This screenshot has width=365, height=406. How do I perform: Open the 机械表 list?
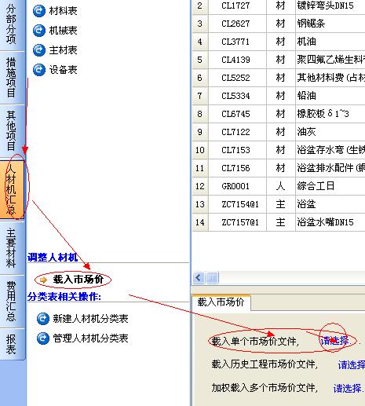64,31
